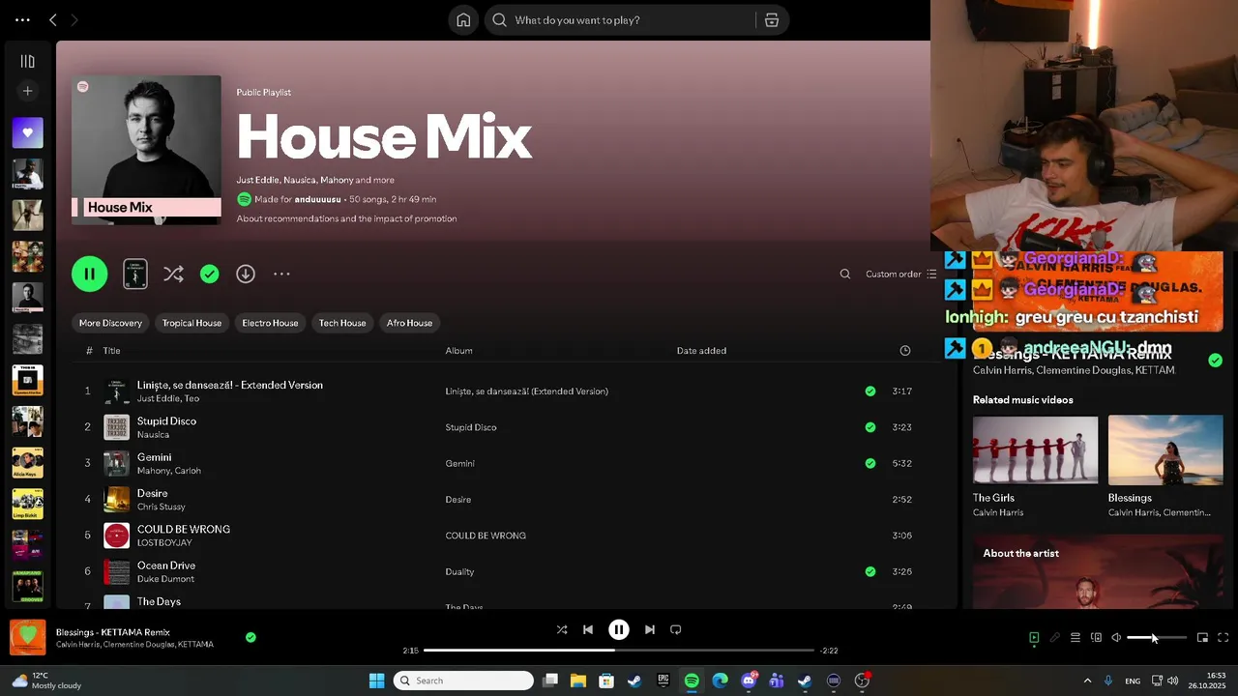This screenshot has height=696, width=1238.
Task: Open the Custom order sort dropdown
Action: tap(901, 275)
